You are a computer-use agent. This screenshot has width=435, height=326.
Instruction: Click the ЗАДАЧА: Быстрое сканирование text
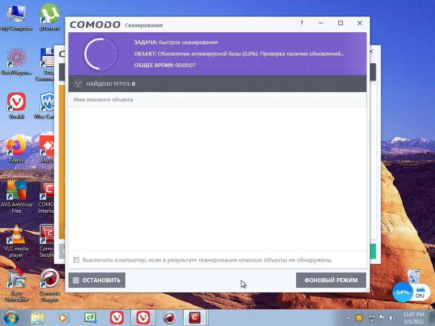176,42
